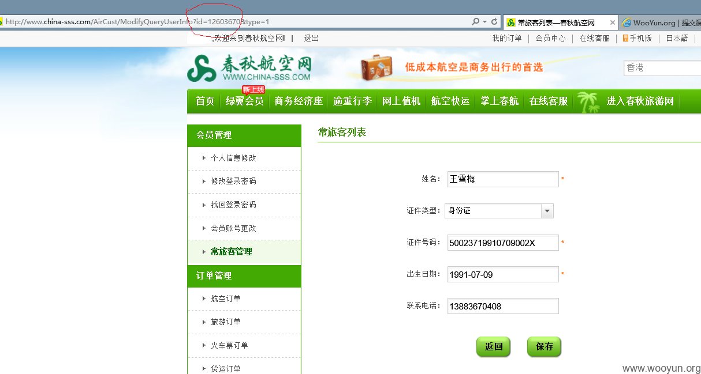
Task: Click the WooYun tab favicon
Action: [627, 22]
